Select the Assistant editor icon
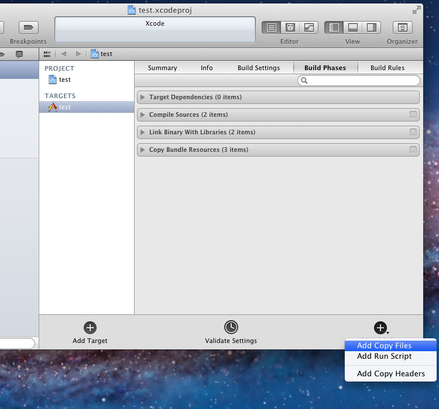 [x=290, y=27]
